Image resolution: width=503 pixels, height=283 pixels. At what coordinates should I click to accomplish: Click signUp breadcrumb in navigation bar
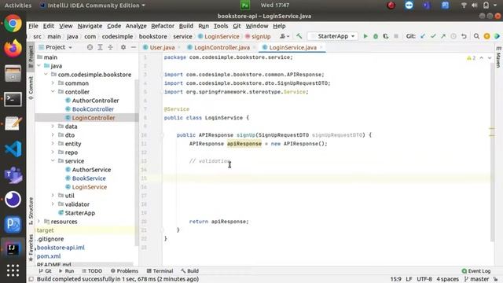pos(258,37)
